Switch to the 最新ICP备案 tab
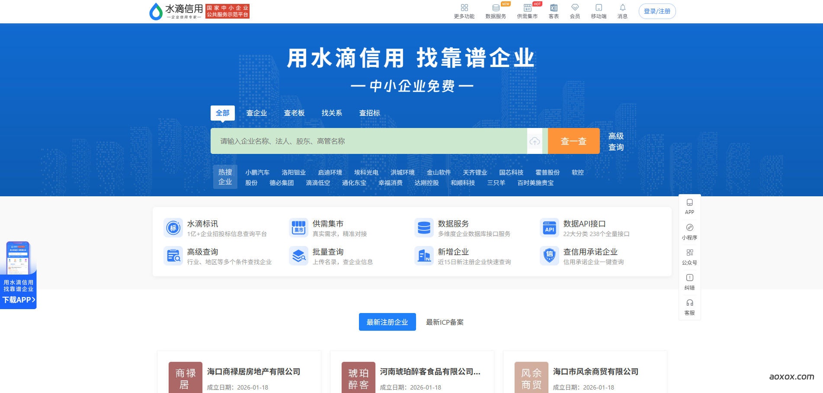Image resolution: width=823 pixels, height=393 pixels. [444, 322]
